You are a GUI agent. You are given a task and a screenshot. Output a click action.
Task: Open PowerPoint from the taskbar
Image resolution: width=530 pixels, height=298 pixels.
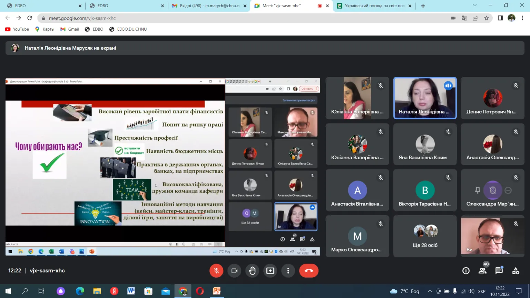[x=217, y=291]
